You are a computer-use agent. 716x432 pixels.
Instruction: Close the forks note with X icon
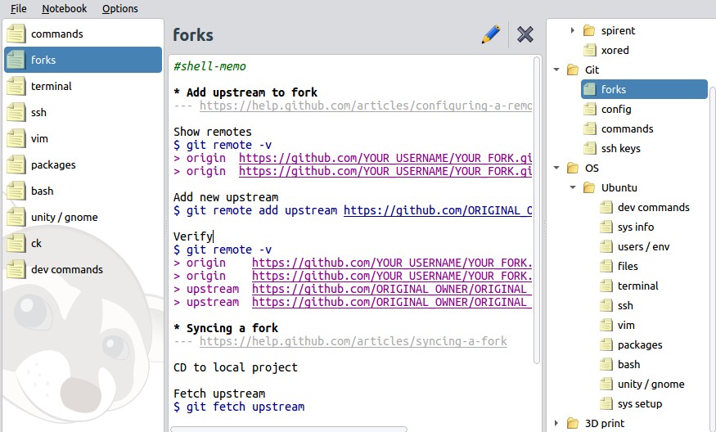pos(525,34)
